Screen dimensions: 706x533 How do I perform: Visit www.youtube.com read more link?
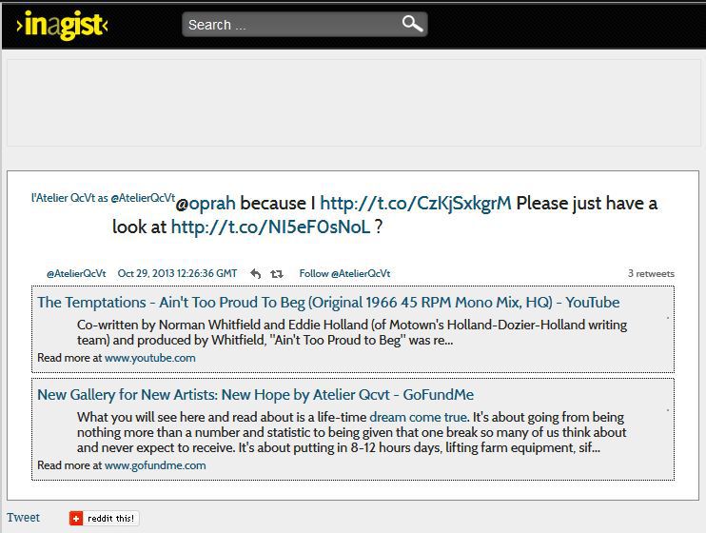point(149,358)
